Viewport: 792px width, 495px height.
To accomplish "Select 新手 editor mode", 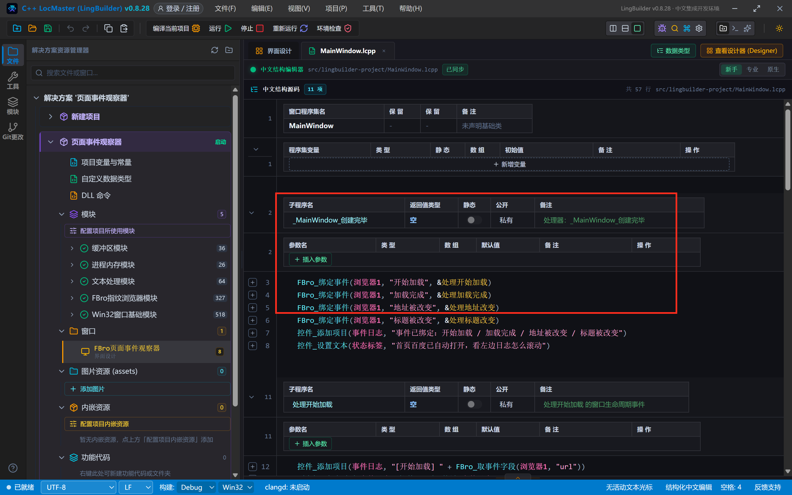I will (x=731, y=69).
